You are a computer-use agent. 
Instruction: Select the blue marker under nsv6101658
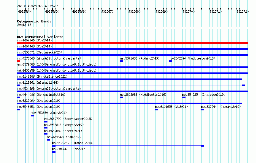click(x=157, y=110)
